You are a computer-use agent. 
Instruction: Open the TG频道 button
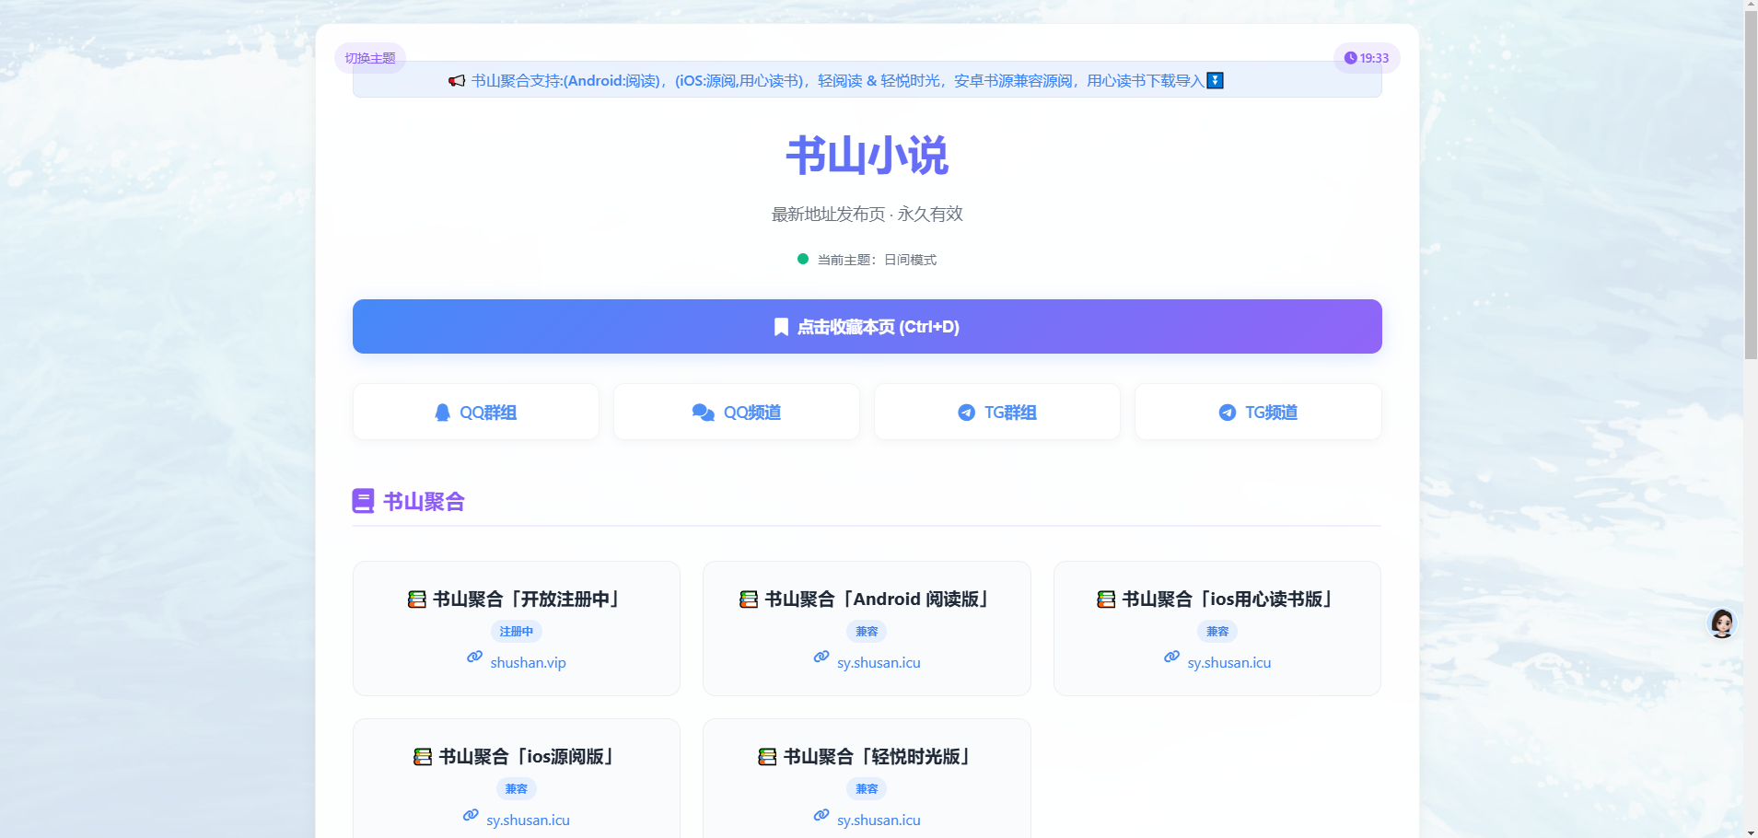pyautogui.click(x=1258, y=412)
